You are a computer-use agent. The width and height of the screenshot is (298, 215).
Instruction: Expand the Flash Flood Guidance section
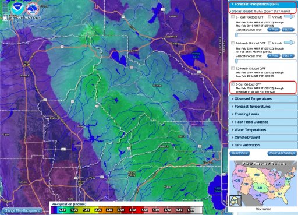tap(263, 122)
